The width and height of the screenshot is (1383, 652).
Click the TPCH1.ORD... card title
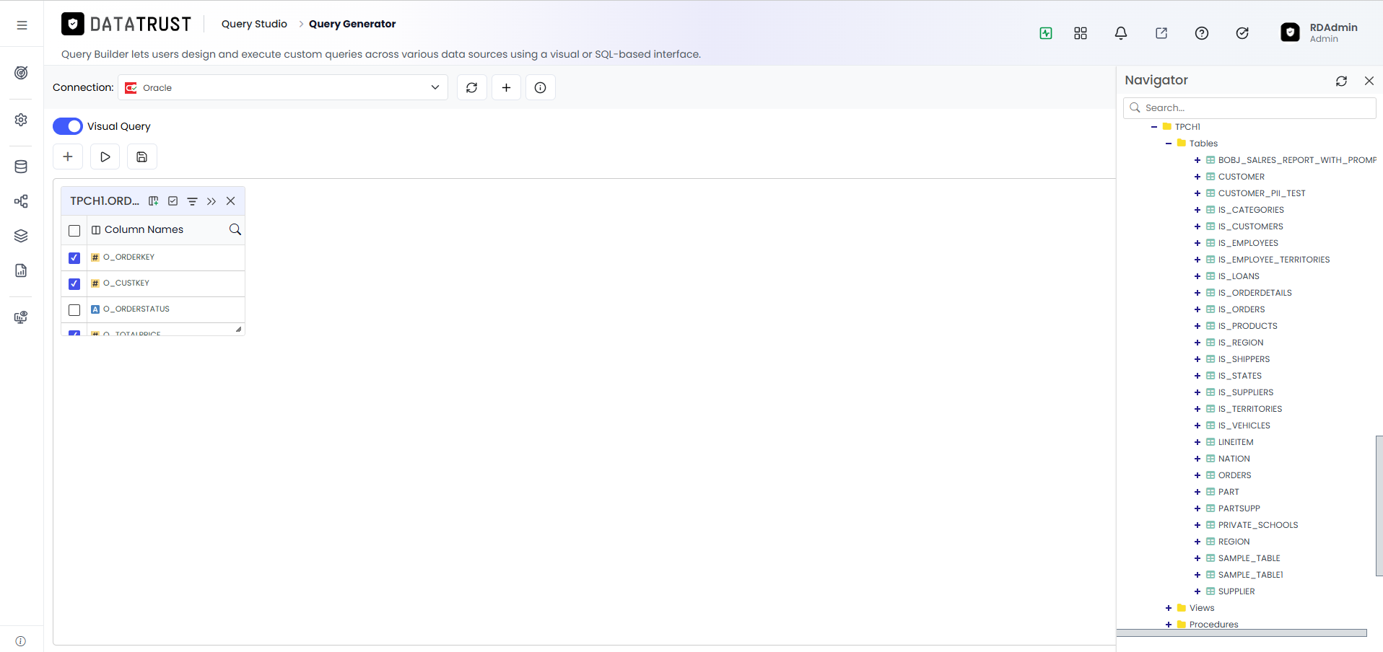[105, 201]
